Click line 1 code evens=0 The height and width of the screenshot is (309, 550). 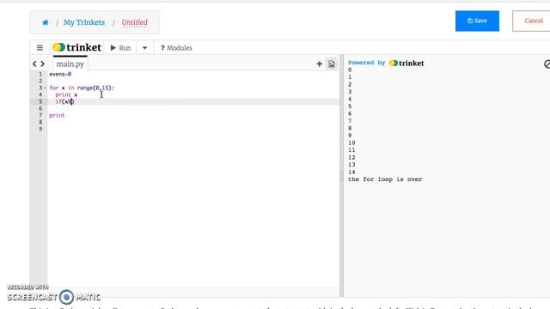(60, 75)
